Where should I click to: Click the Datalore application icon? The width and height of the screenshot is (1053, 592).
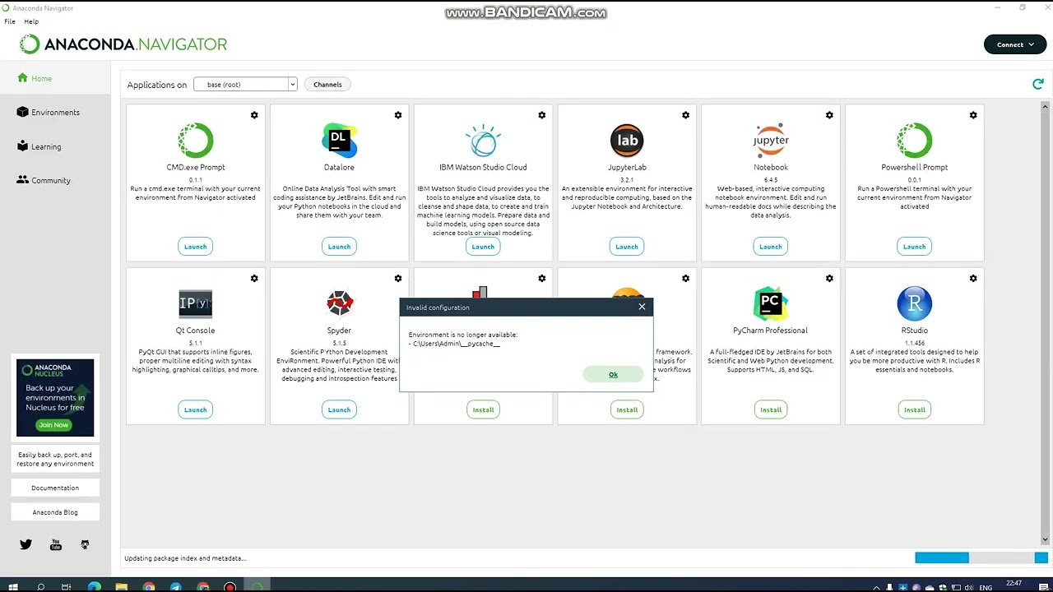(339, 141)
